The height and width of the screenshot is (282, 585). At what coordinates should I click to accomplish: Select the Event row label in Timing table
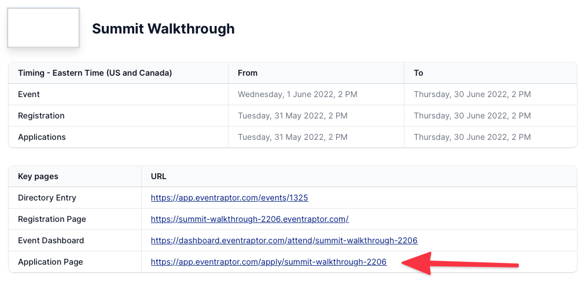coord(29,94)
